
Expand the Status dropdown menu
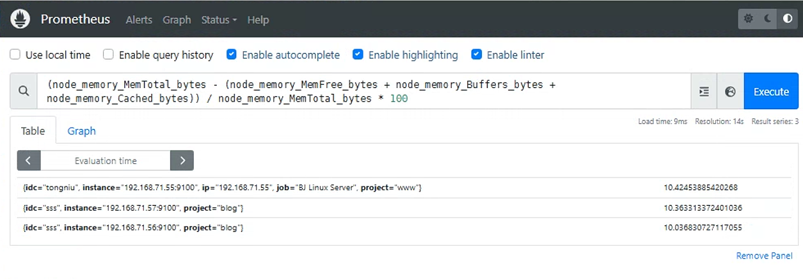(219, 20)
